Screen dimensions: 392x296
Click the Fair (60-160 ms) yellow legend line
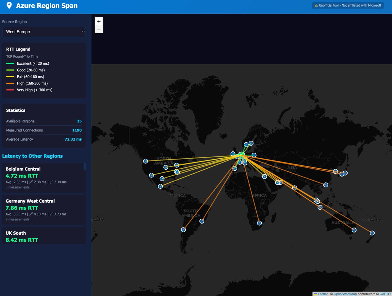(10, 77)
